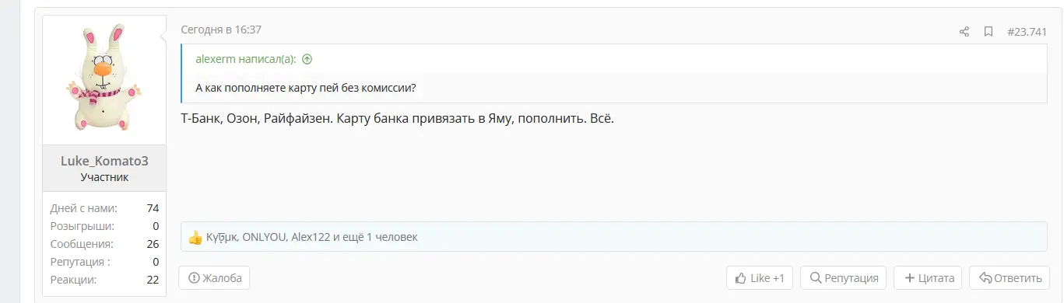
Task: Report the post with the Жалоба button
Action: [214, 278]
